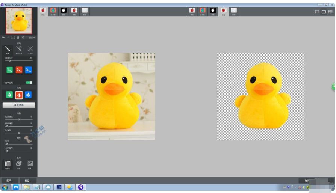Adjust the edge shift slider
336x193 pixels.
tap(19, 133)
